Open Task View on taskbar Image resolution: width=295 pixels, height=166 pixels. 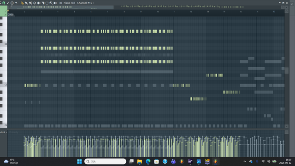coord(131,161)
